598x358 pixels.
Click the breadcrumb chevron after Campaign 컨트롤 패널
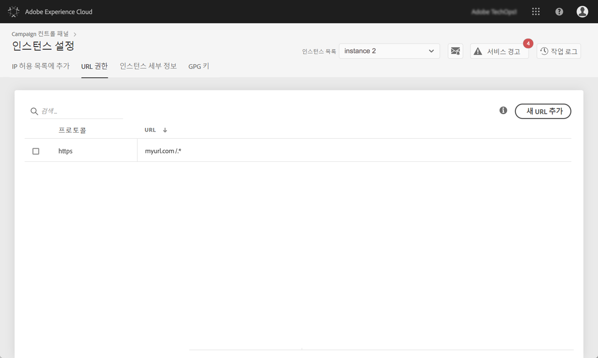point(75,34)
